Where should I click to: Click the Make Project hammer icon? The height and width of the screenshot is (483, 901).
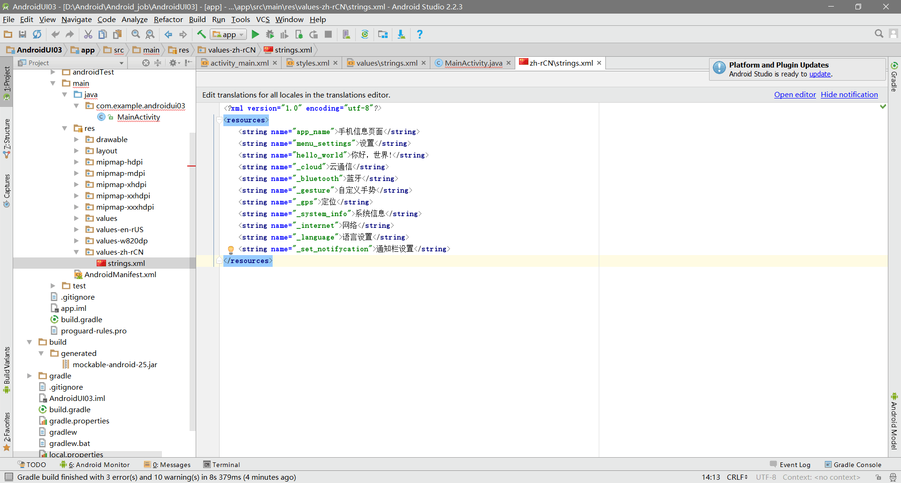pos(201,34)
